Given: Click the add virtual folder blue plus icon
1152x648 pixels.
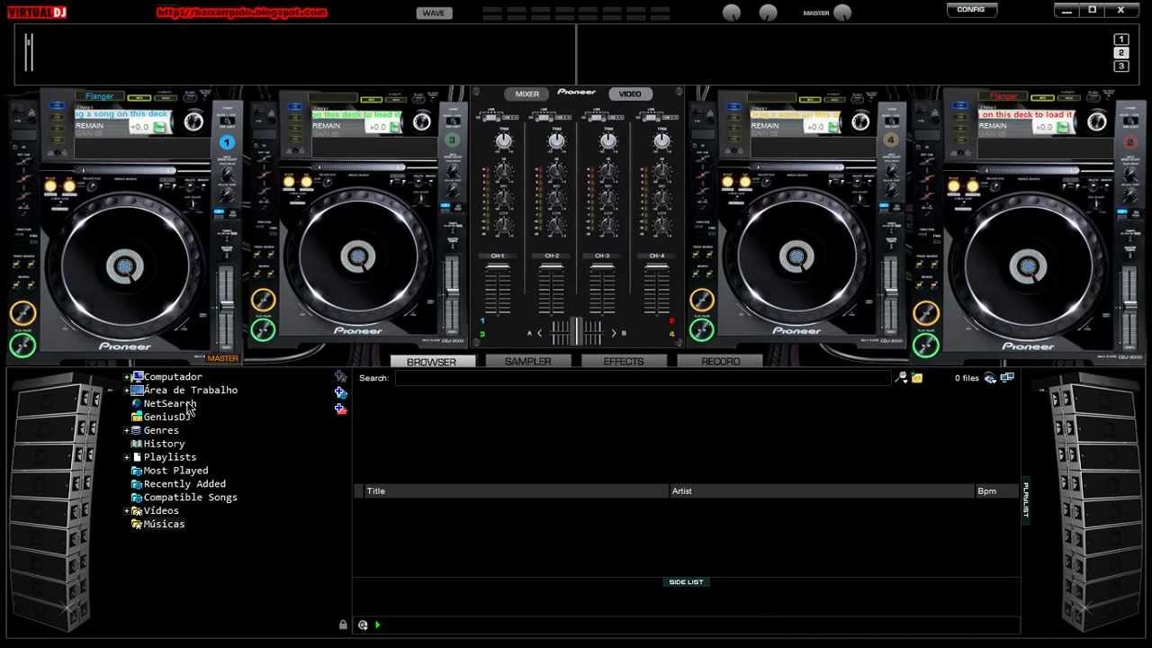Looking at the screenshot, I should 340,392.
